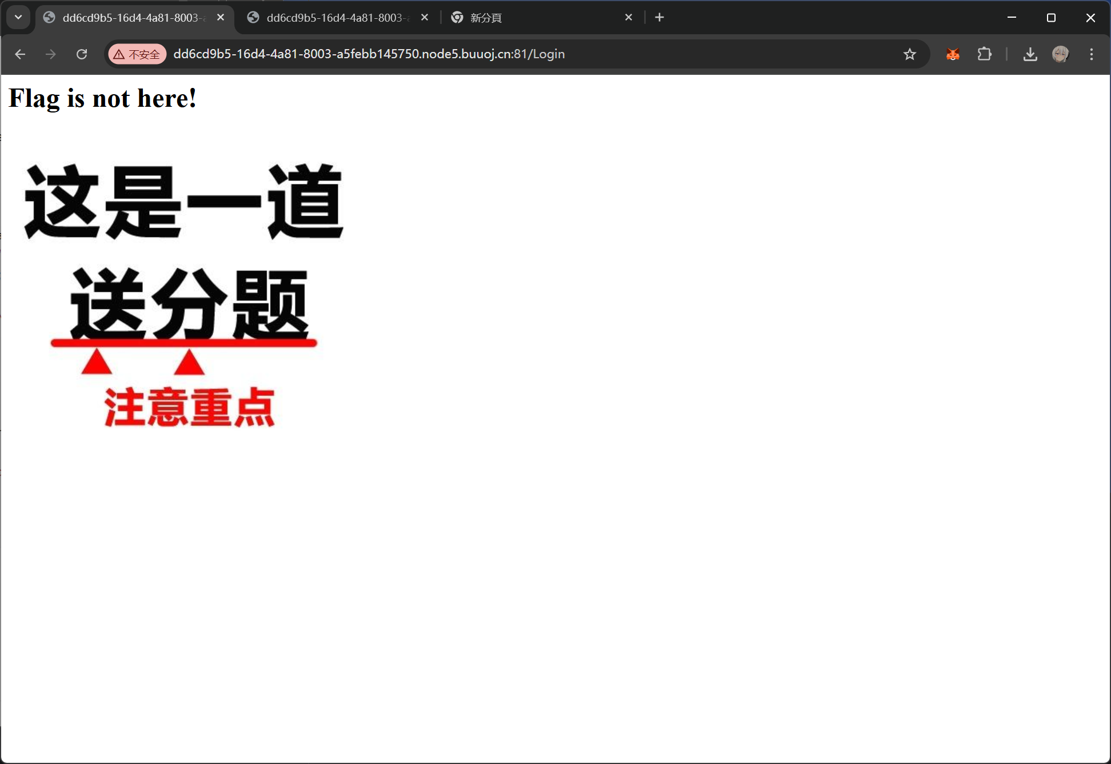Open MetaMask extension from the toolbar
This screenshot has width=1111, height=764.
coord(953,54)
